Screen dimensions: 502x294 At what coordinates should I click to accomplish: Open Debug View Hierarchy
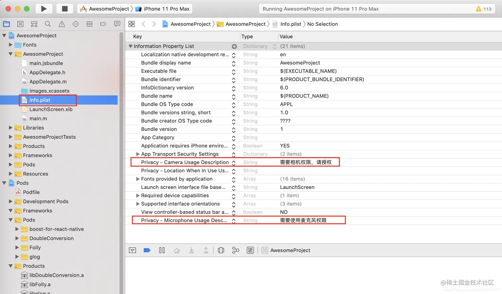click(x=221, y=250)
